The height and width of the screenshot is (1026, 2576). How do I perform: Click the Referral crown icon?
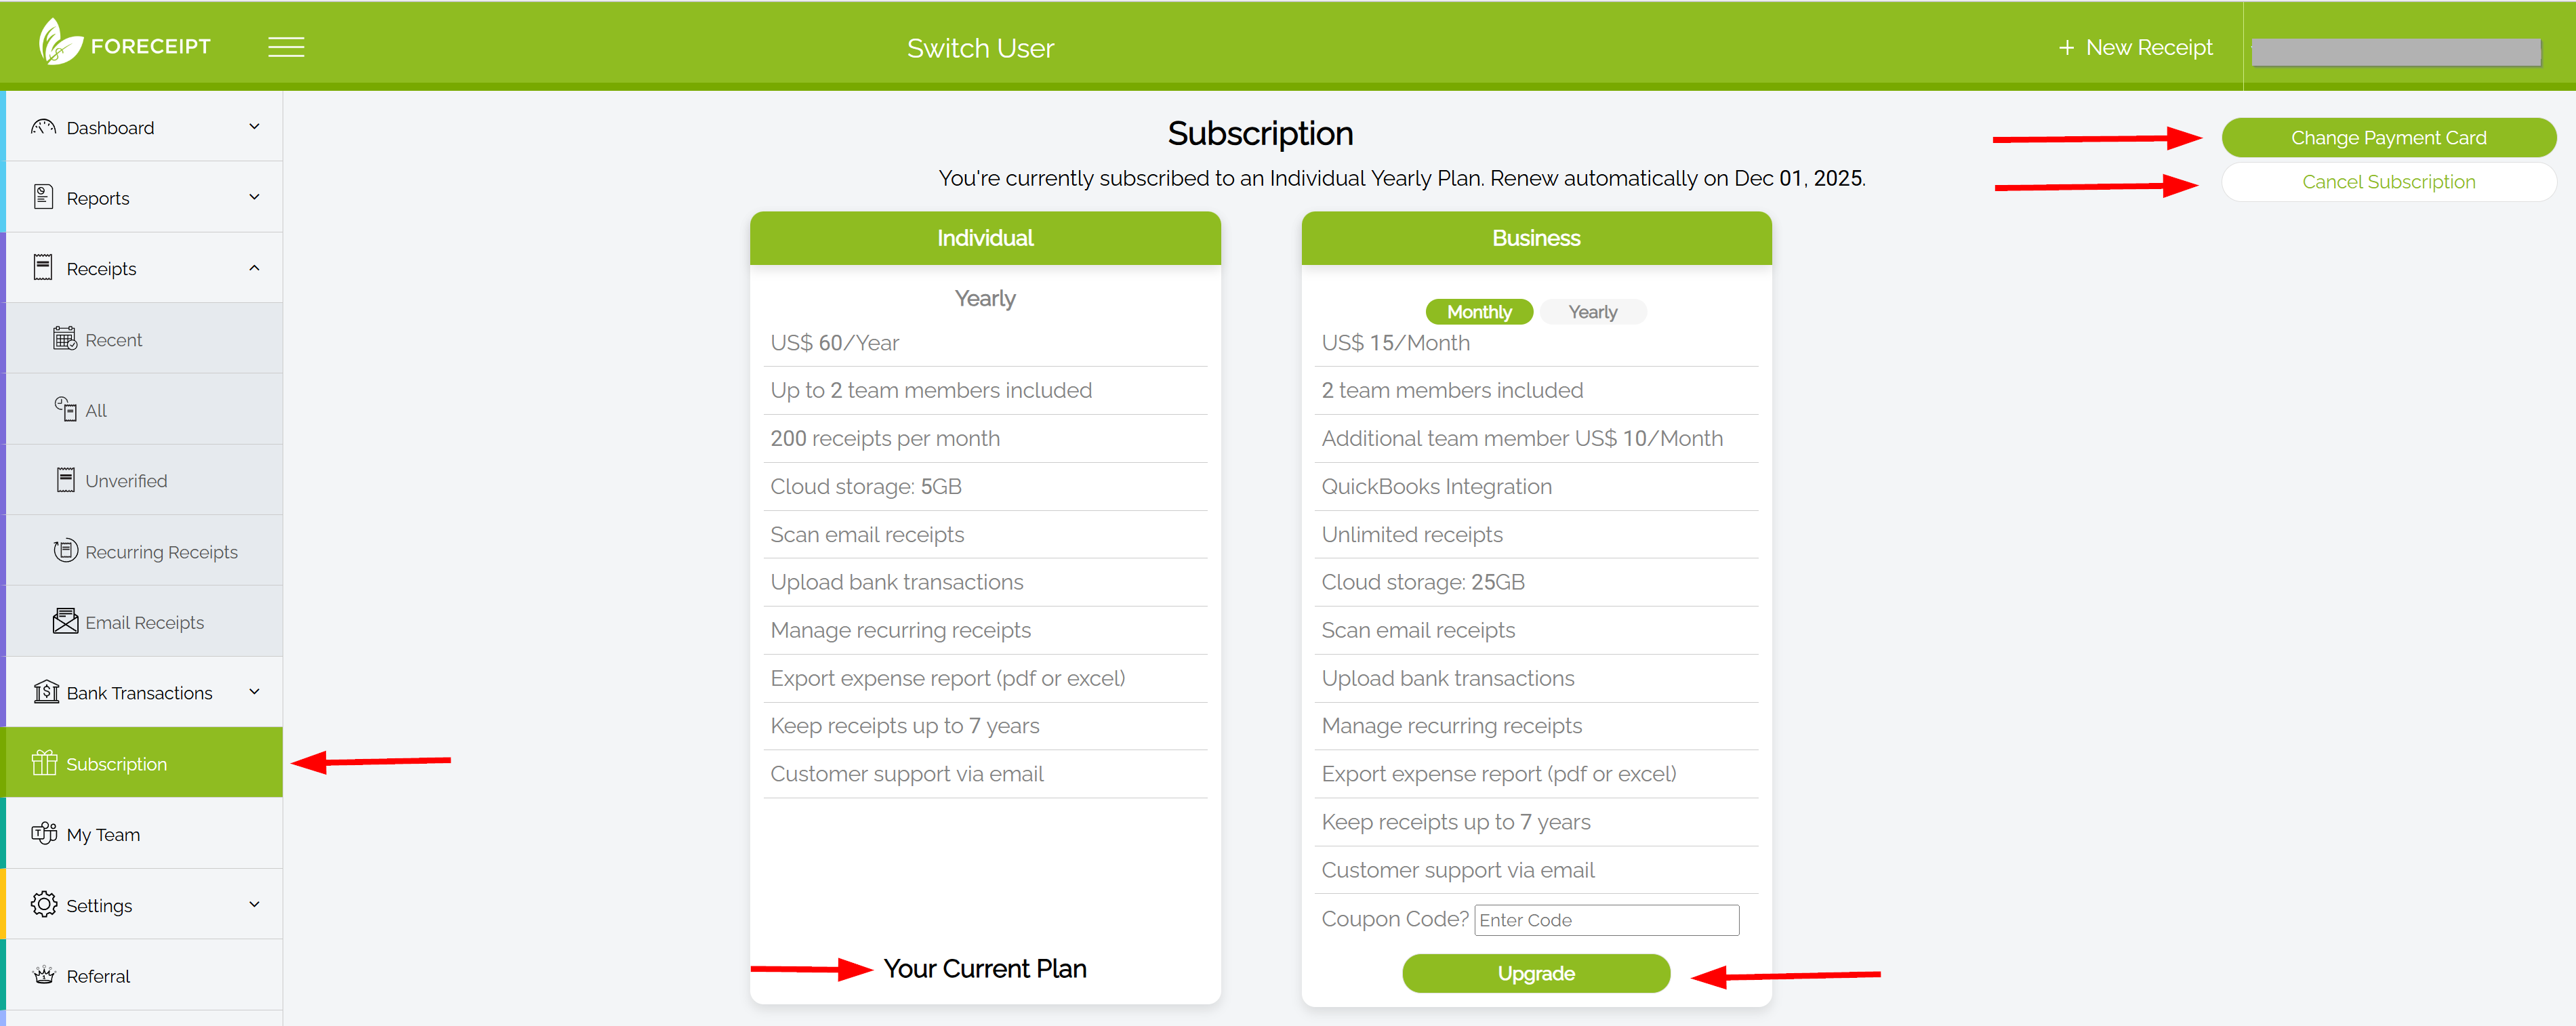(x=44, y=975)
